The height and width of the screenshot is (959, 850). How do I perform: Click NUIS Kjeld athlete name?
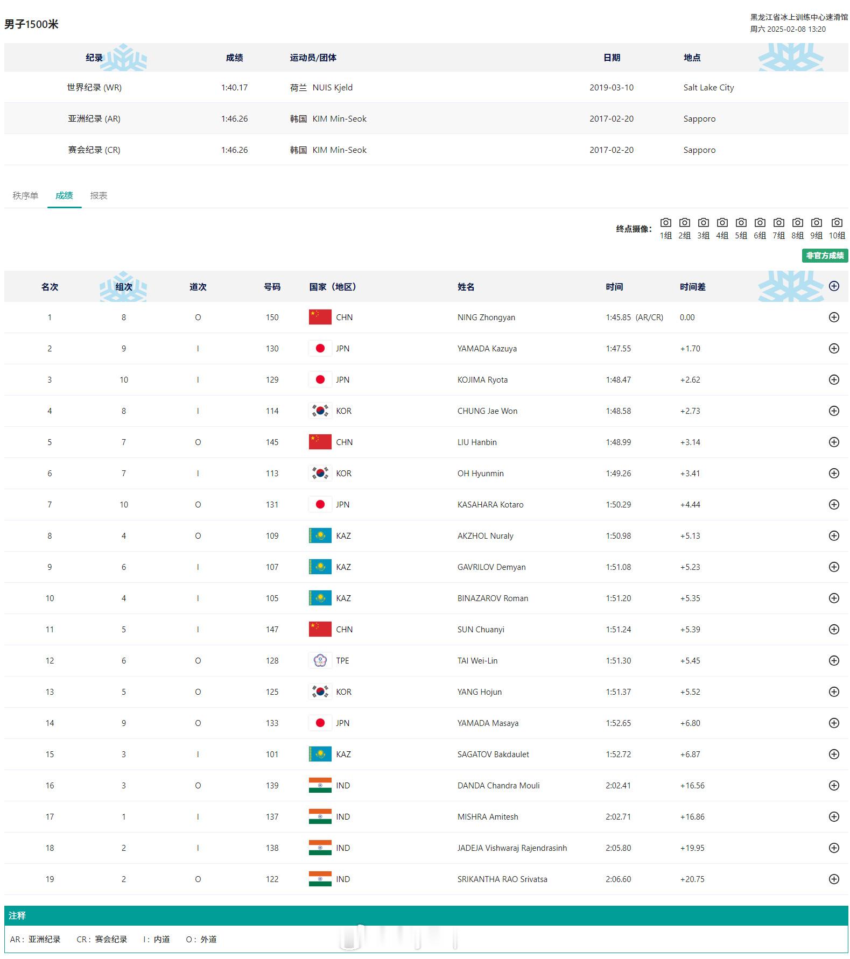coord(333,88)
